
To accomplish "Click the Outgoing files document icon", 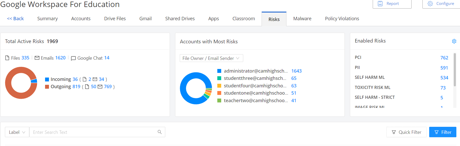I will (87, 87).
